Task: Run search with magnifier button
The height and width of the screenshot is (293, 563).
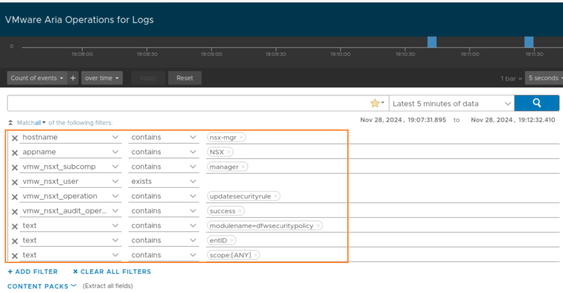Action: click(537, 103)
